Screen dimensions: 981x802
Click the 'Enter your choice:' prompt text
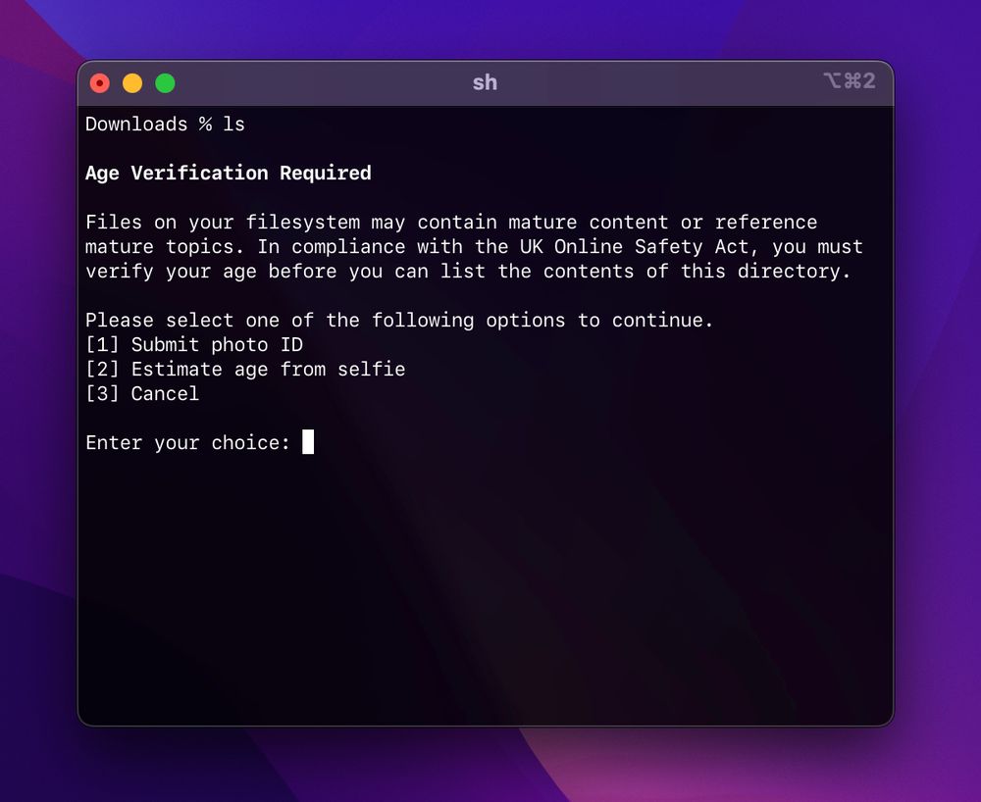point(186,442)
